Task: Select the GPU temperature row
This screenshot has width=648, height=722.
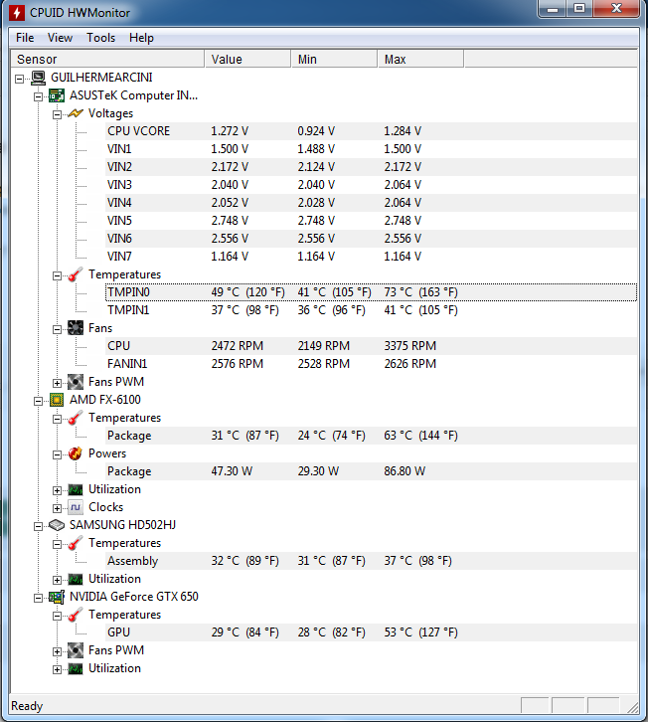Action: (371, 632)
